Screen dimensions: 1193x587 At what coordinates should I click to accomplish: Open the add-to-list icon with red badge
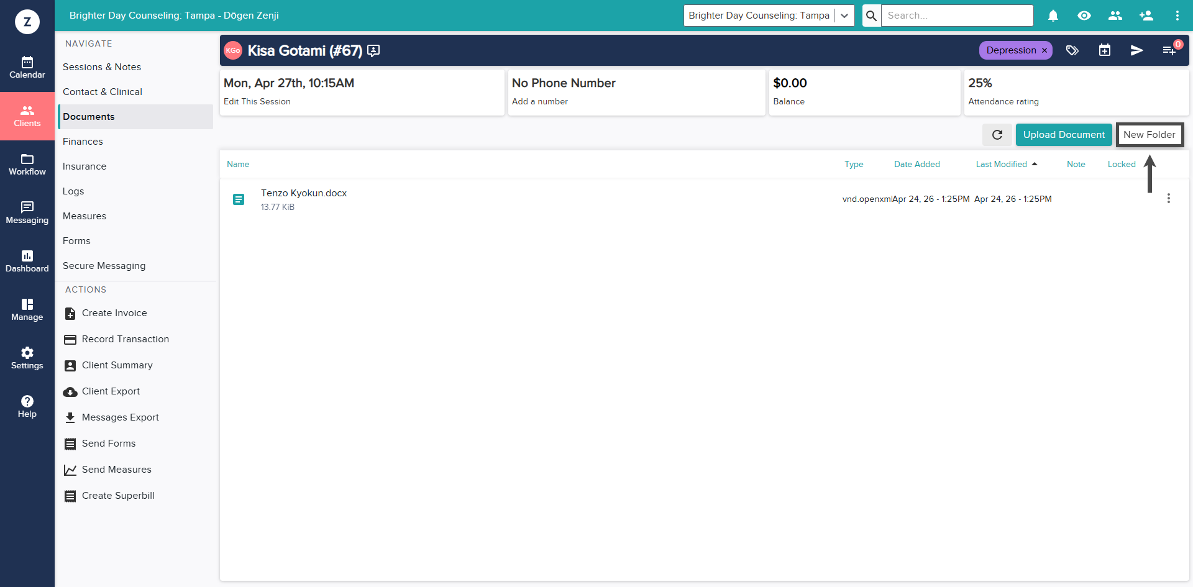[1169, 50]
